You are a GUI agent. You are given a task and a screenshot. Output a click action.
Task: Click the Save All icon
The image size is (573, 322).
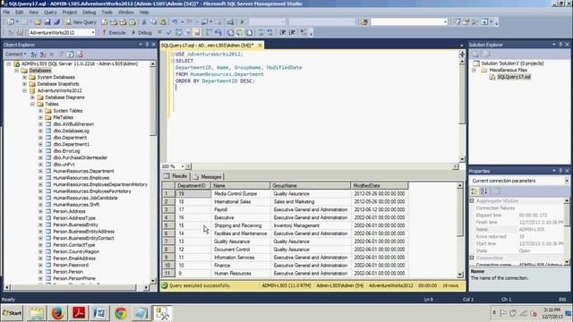56,22
